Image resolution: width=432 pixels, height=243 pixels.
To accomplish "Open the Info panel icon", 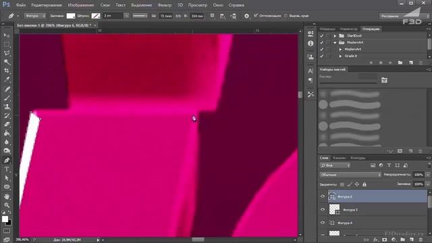I will click(x=310, y=43).
